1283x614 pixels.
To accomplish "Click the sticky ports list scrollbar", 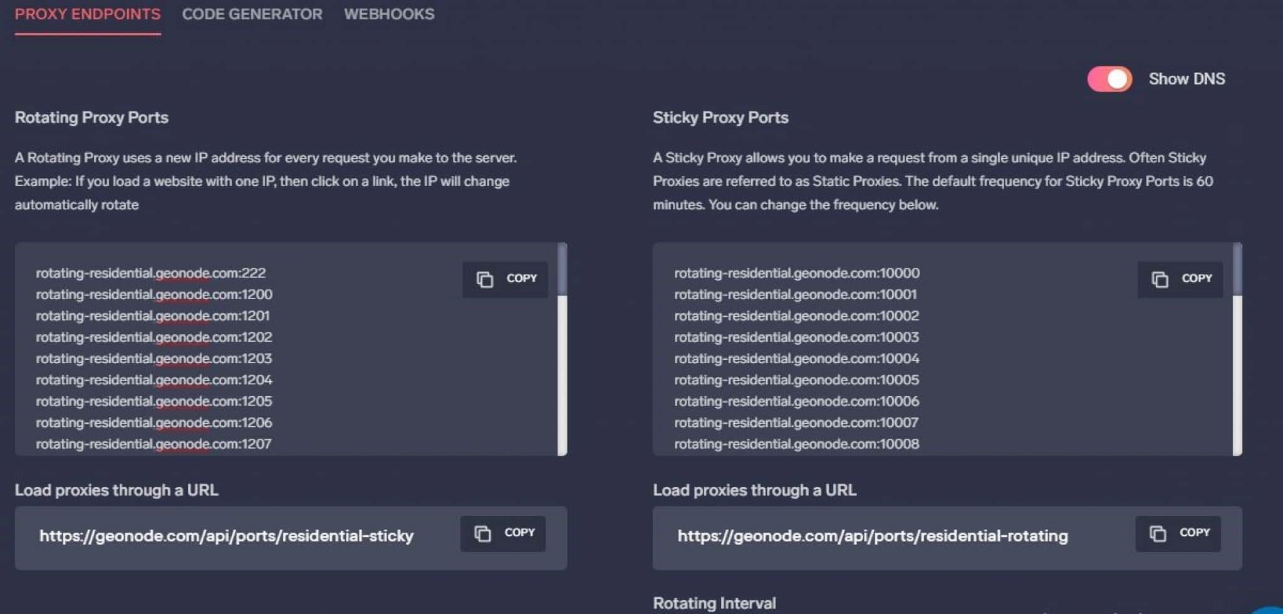I will point(1237,349).
